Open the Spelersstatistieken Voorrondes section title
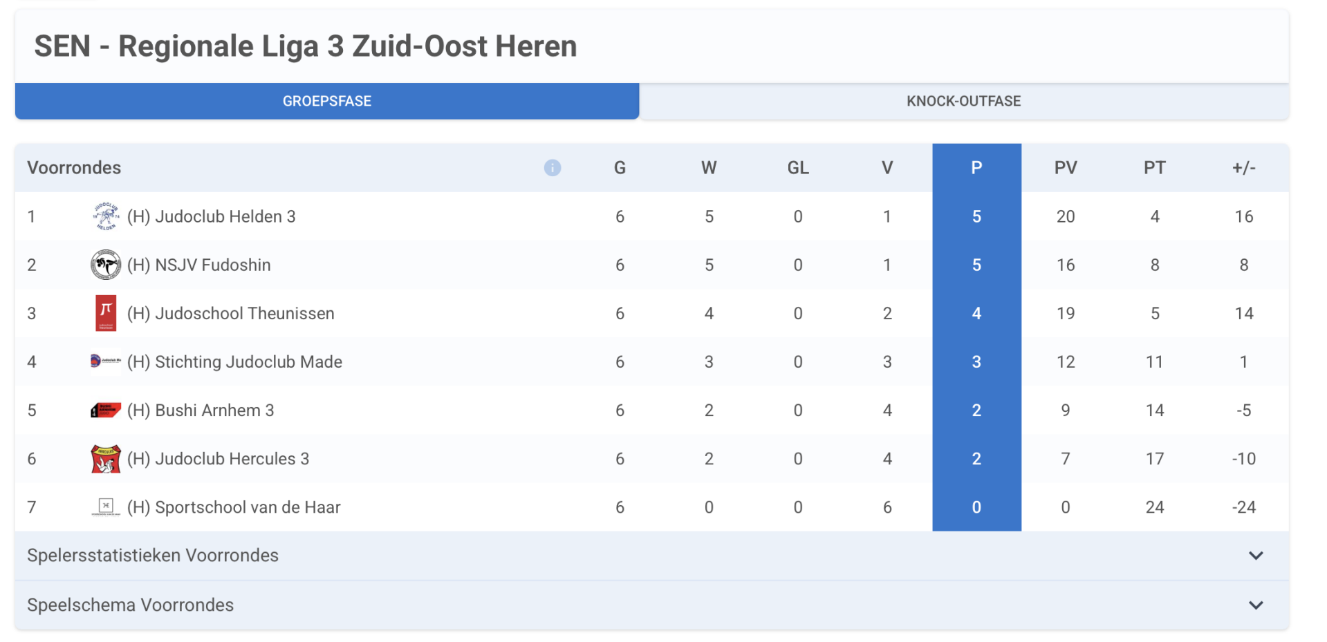The height and width of the screenshot is (642, 1327). pos(153,556)
